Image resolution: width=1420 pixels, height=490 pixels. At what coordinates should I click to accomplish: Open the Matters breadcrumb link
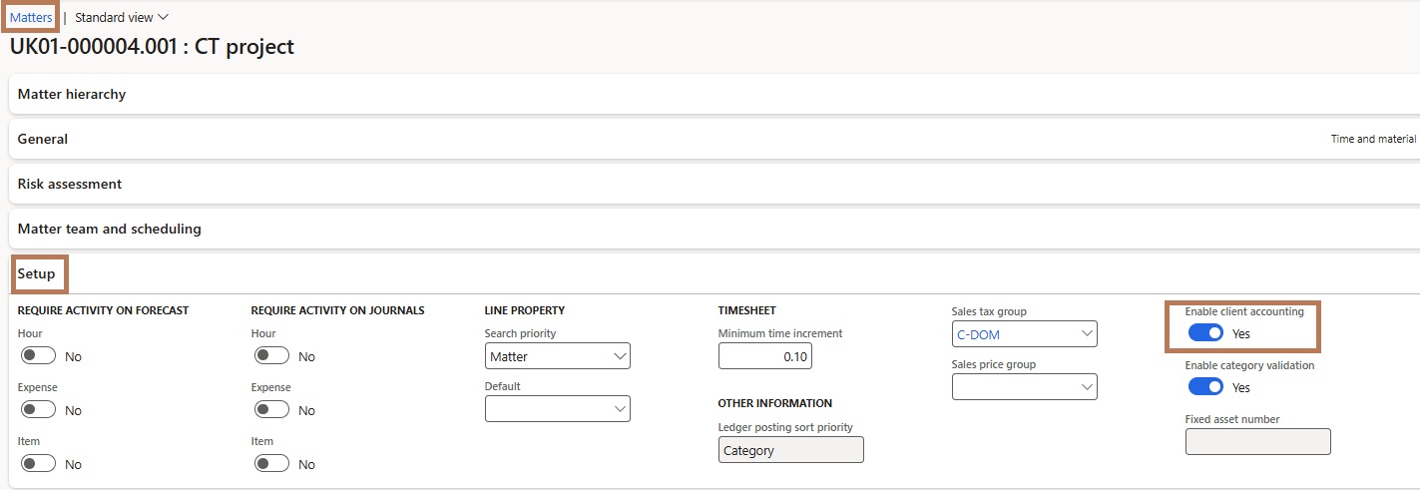31,18
